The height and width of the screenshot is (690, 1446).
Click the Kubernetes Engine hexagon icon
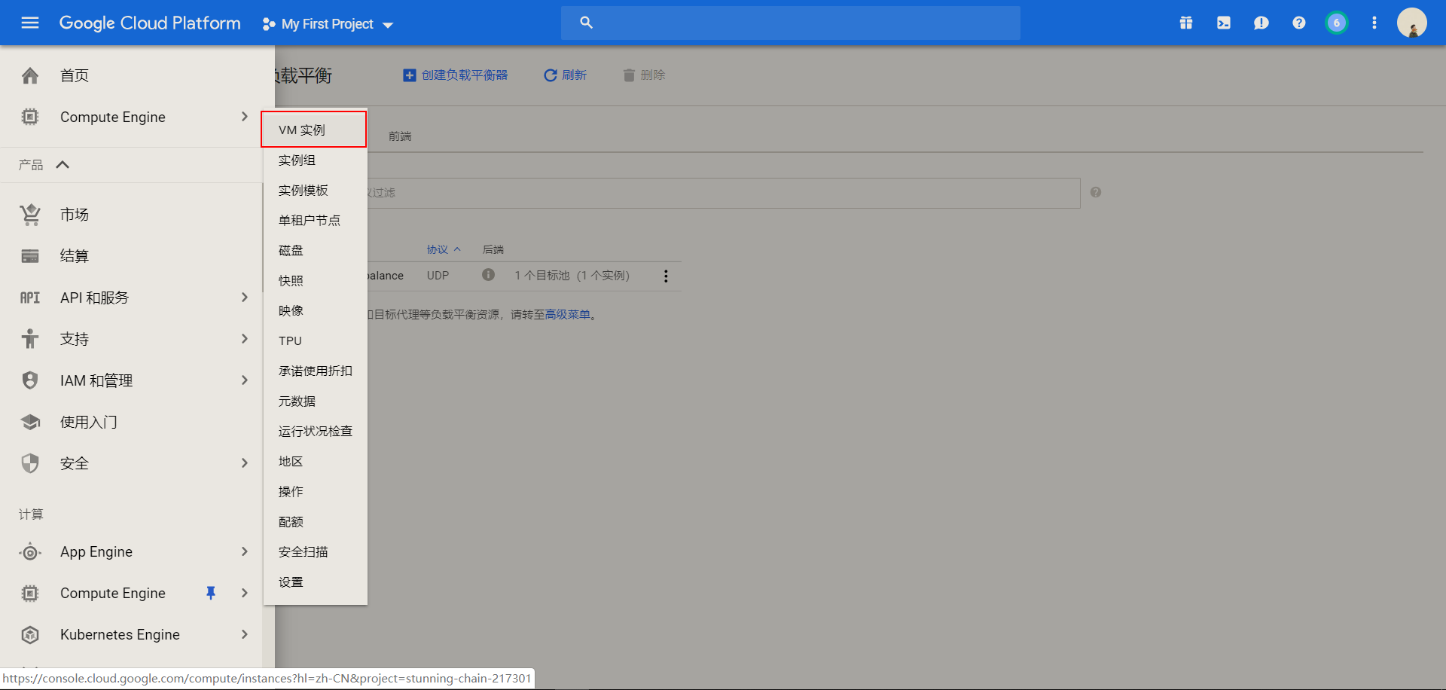coord(30,635)
